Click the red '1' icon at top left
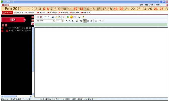This screenshot has width=169, height=101. 3,5
